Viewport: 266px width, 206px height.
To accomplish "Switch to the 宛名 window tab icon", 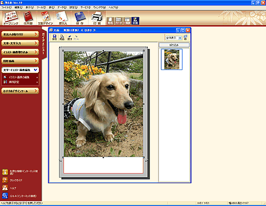I will (x=110, y=21).
